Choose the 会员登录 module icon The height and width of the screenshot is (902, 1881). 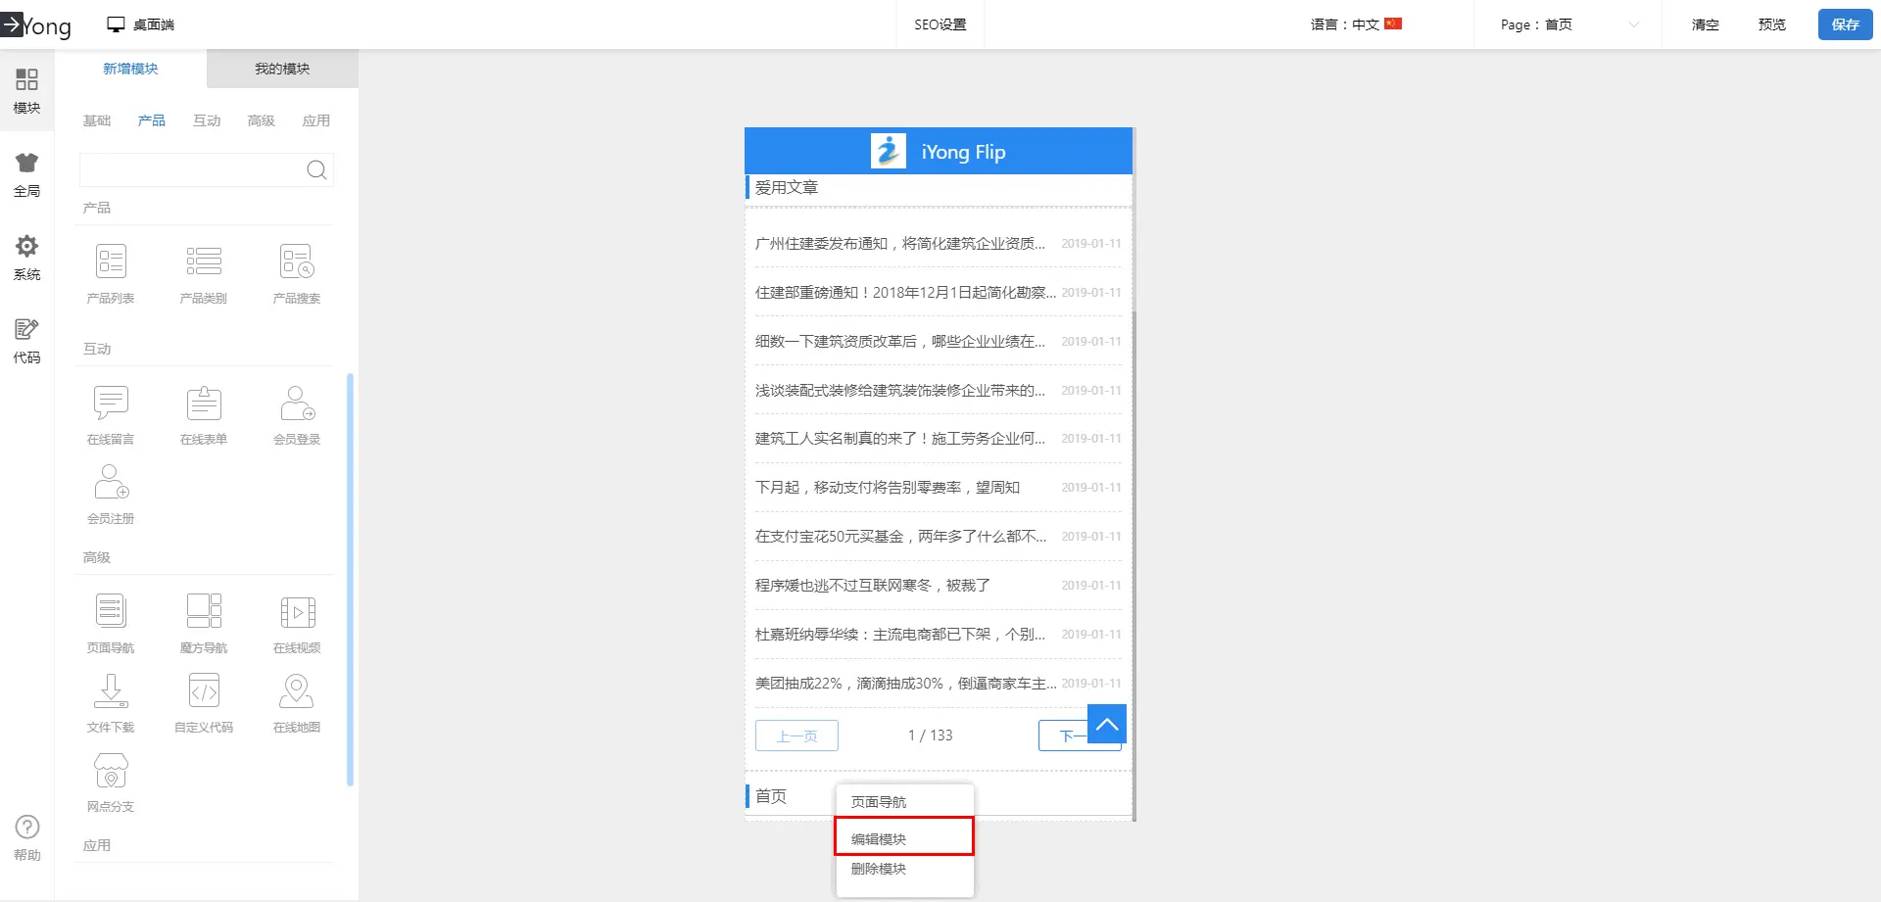297,404
